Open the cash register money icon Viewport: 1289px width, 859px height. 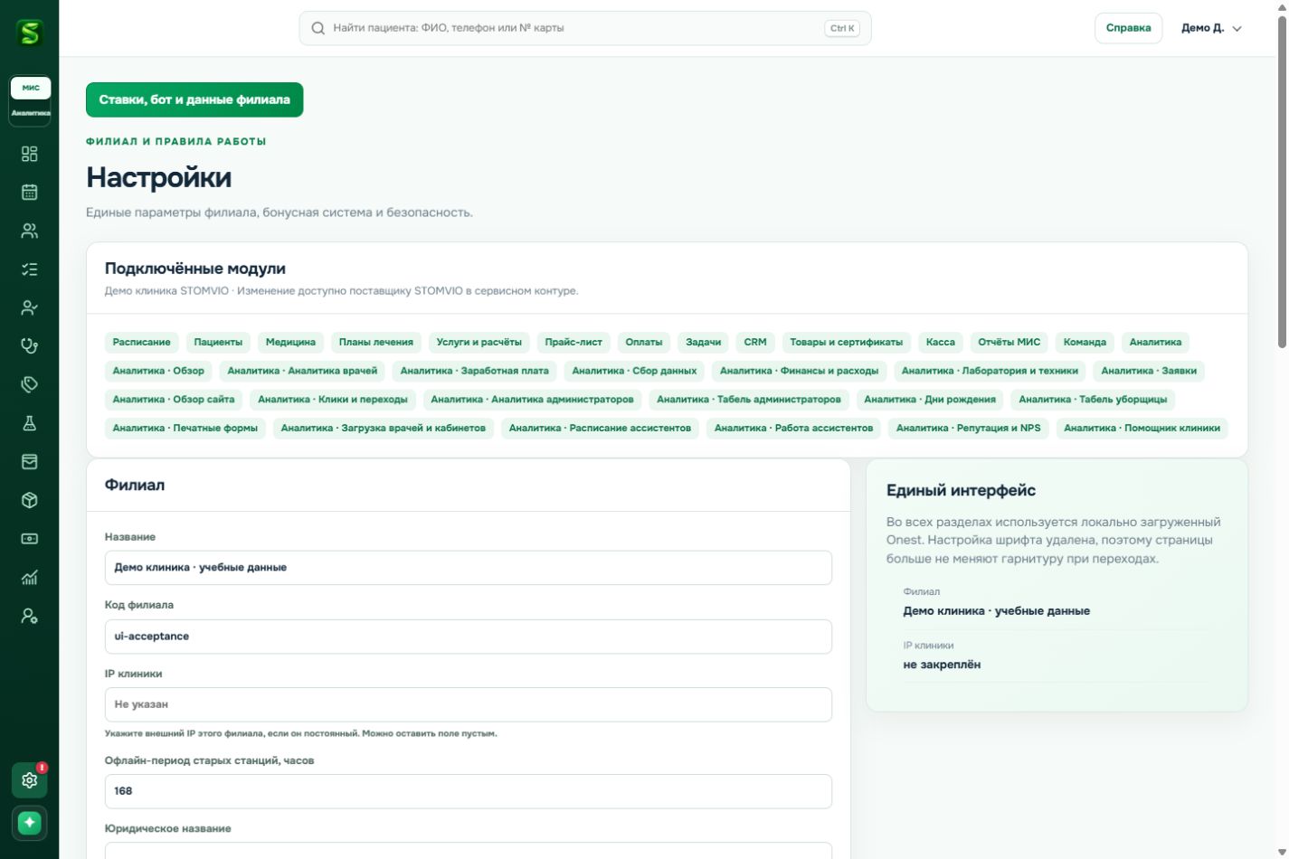(x=29, y=539)
